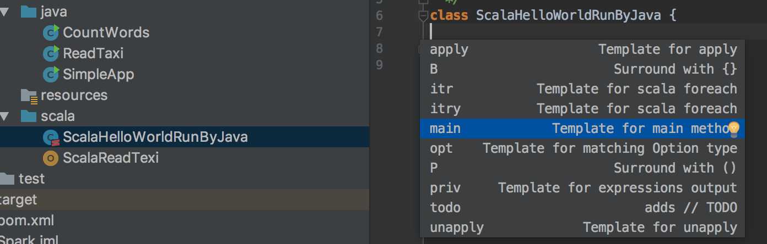Collapse the scala folder tree arrow
The height and width of the screenshot is (244, 767).
tap(5, 117)
